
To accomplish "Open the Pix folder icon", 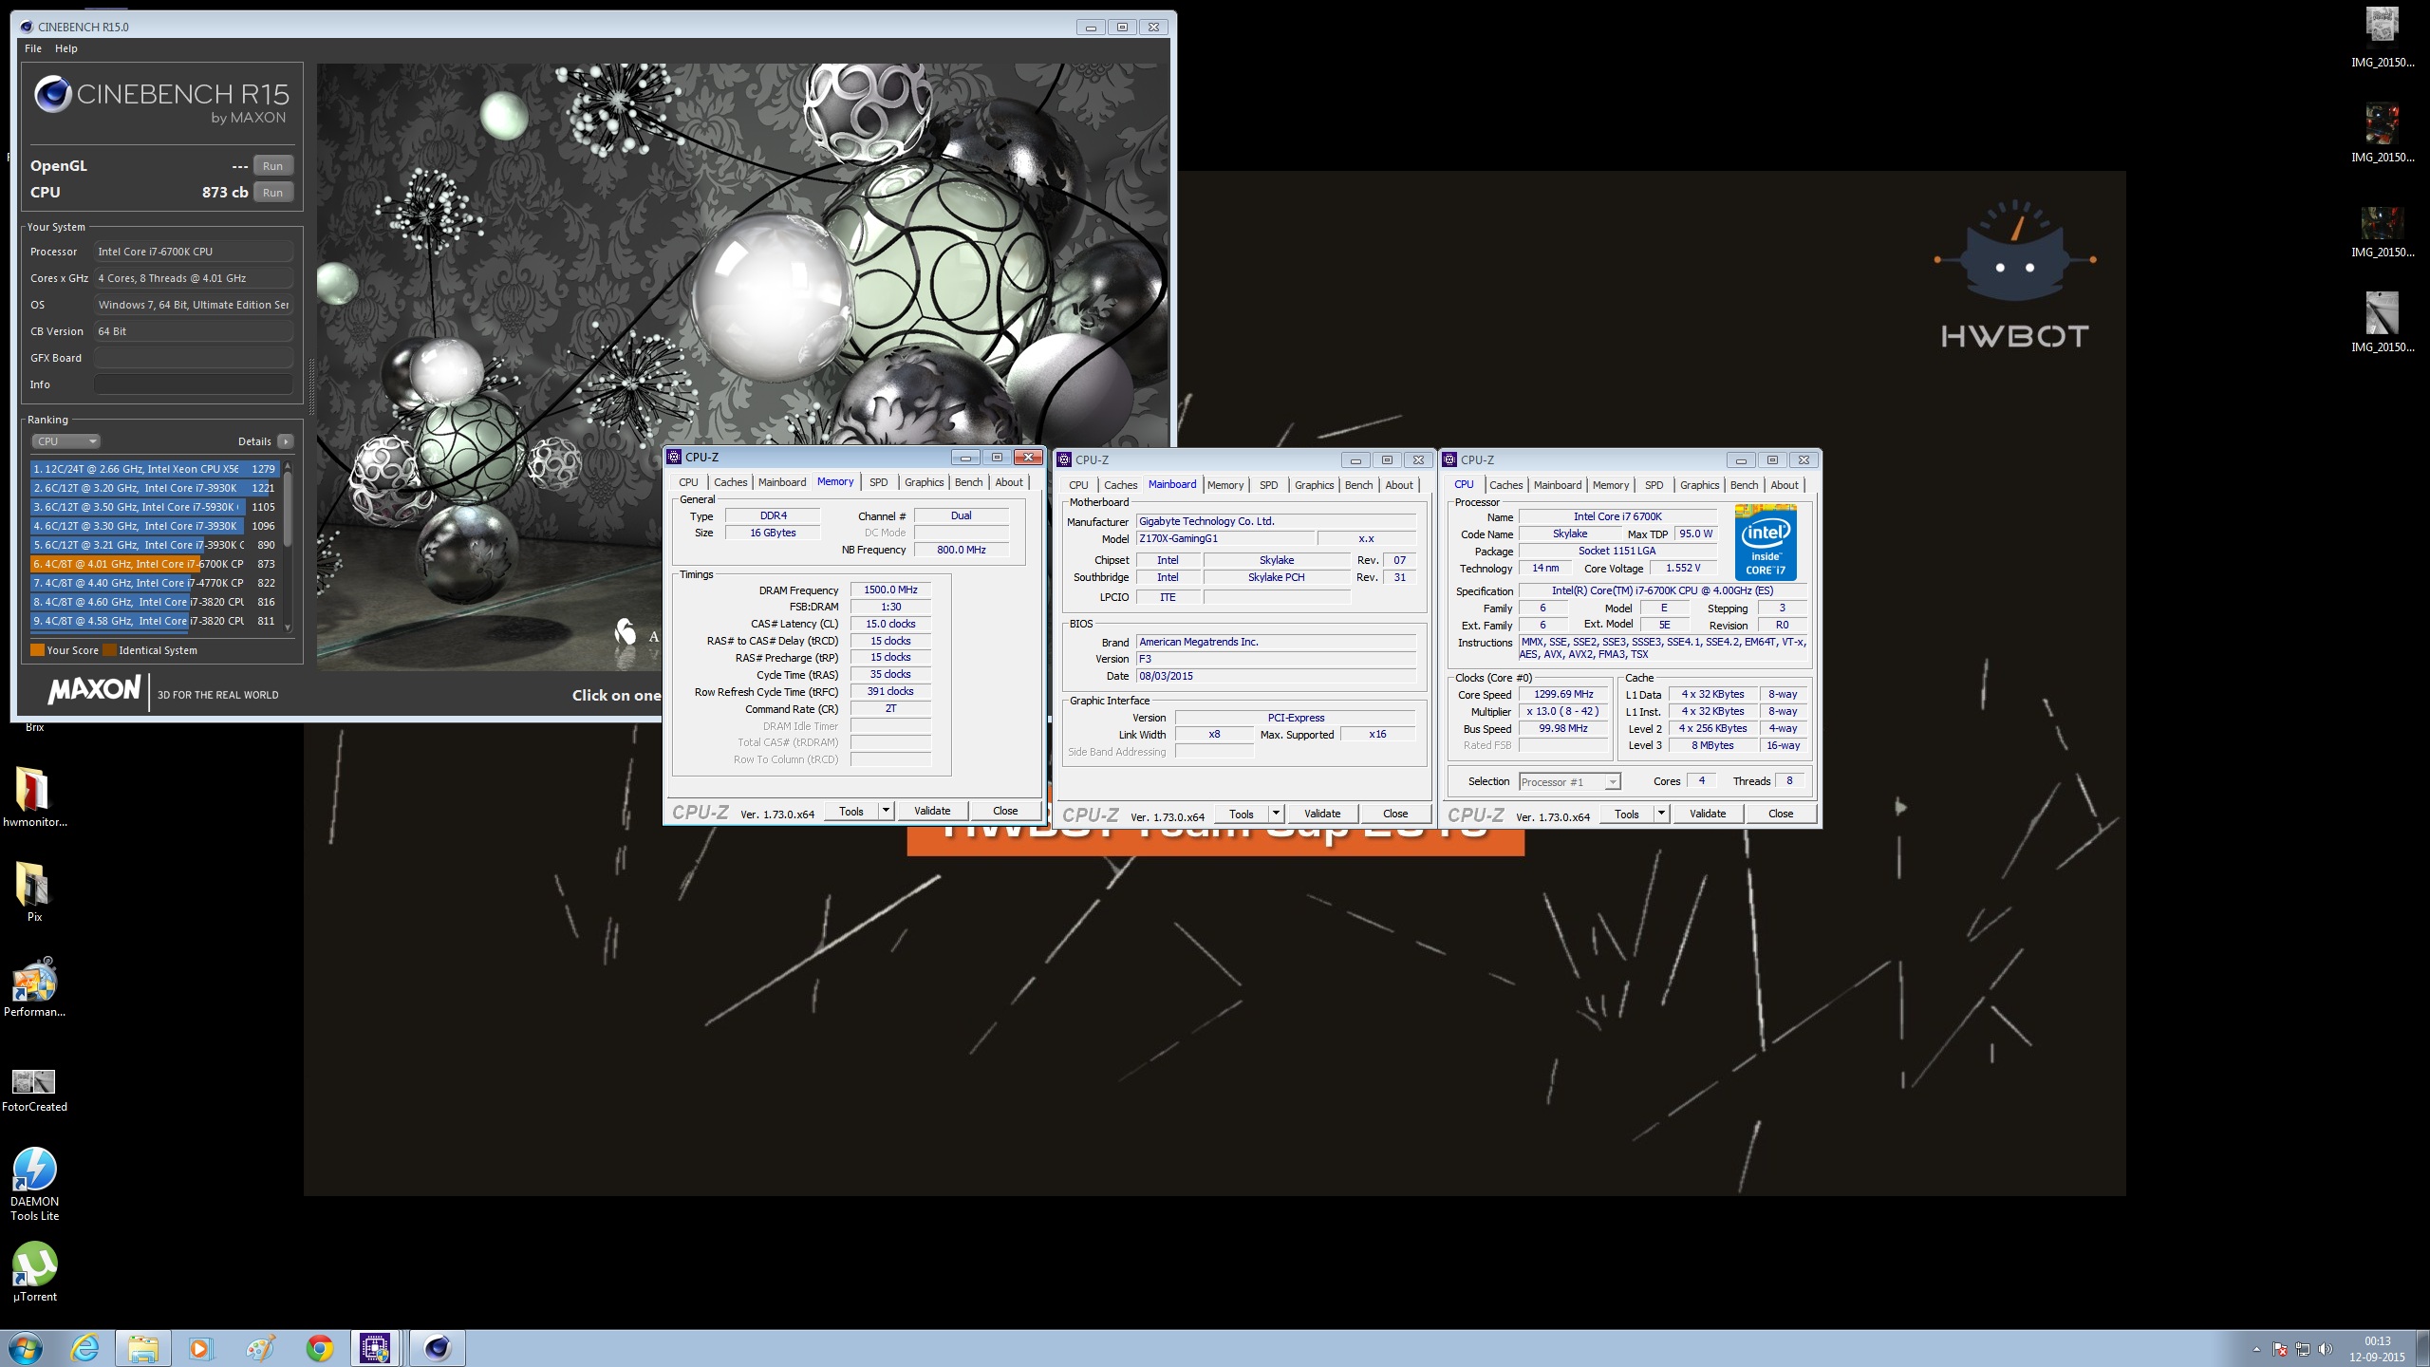I will pos(33,890).
